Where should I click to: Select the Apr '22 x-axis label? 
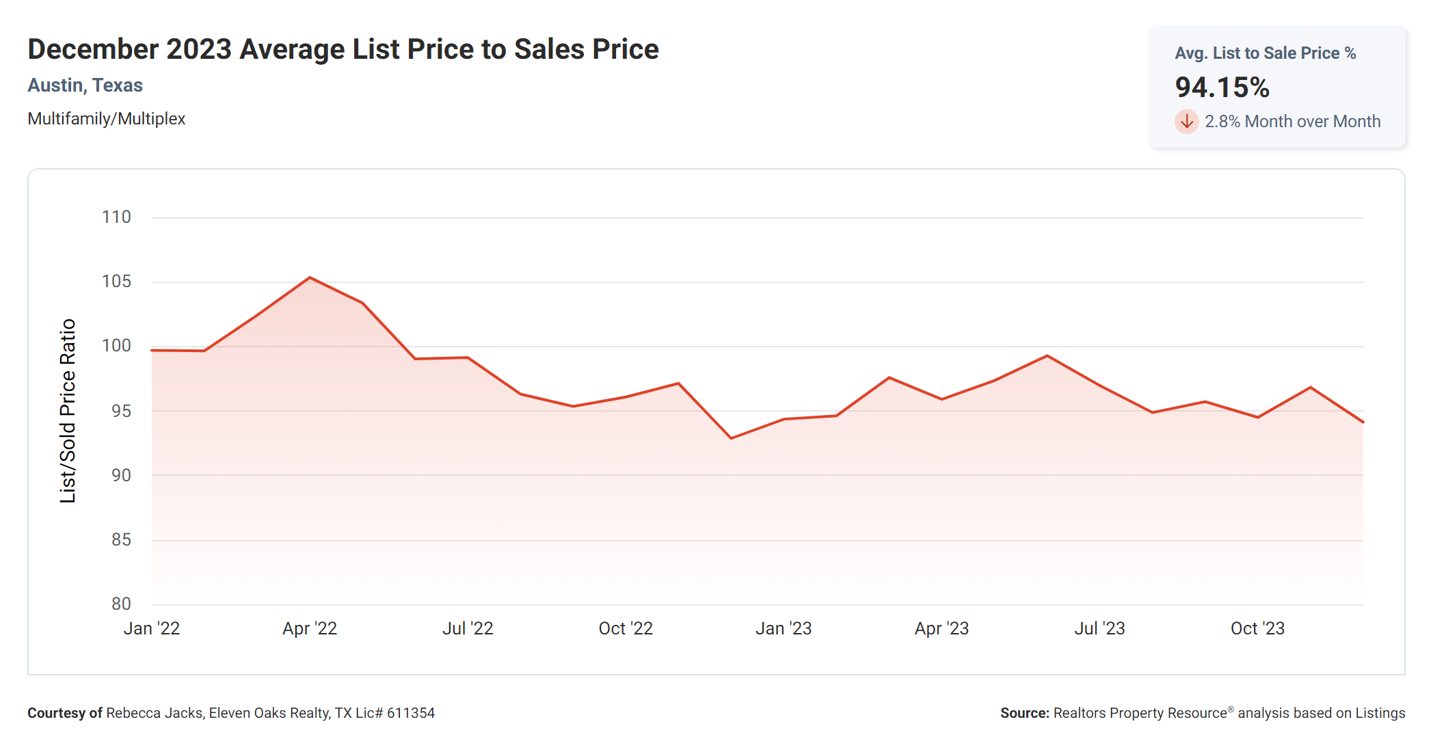point(310,628)
